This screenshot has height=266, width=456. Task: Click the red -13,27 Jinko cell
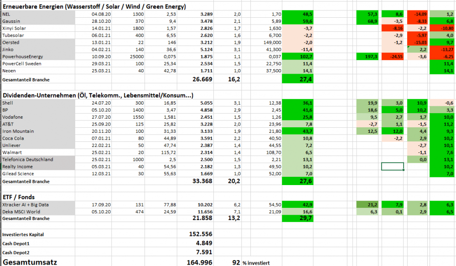(x=443, y=50)
